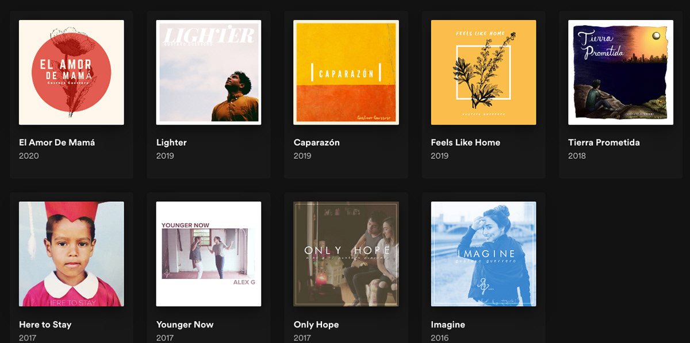
Task: Click the Only Hope title text
Action: [316, 325]
